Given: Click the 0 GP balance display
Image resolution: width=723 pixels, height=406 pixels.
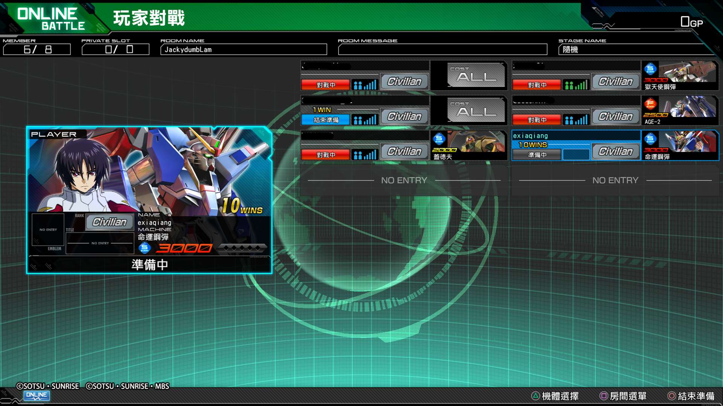Looking at the screenshot, I should [691, 22].
